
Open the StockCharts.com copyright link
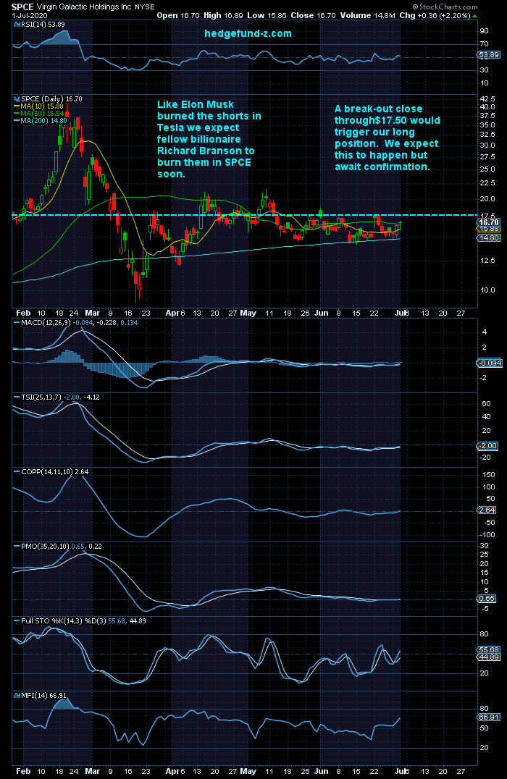[445, 7]
